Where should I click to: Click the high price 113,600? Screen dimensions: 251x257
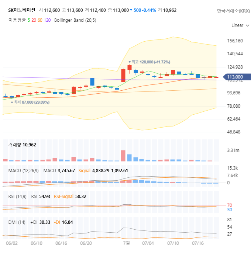[75, 10]
